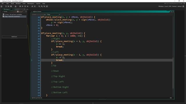The image size is (186, 104).
Task: Click the highlighted break; on line 56
Action: [60, 60]
